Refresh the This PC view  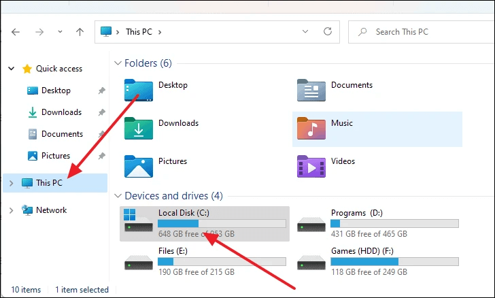tap(328, 31)
